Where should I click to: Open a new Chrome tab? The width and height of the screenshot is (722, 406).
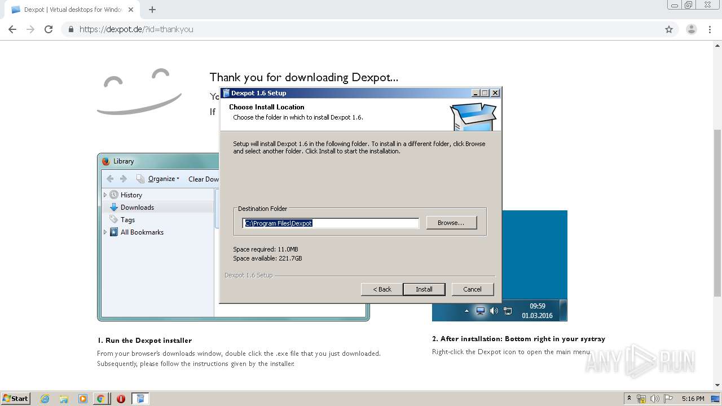coord(152,10)
